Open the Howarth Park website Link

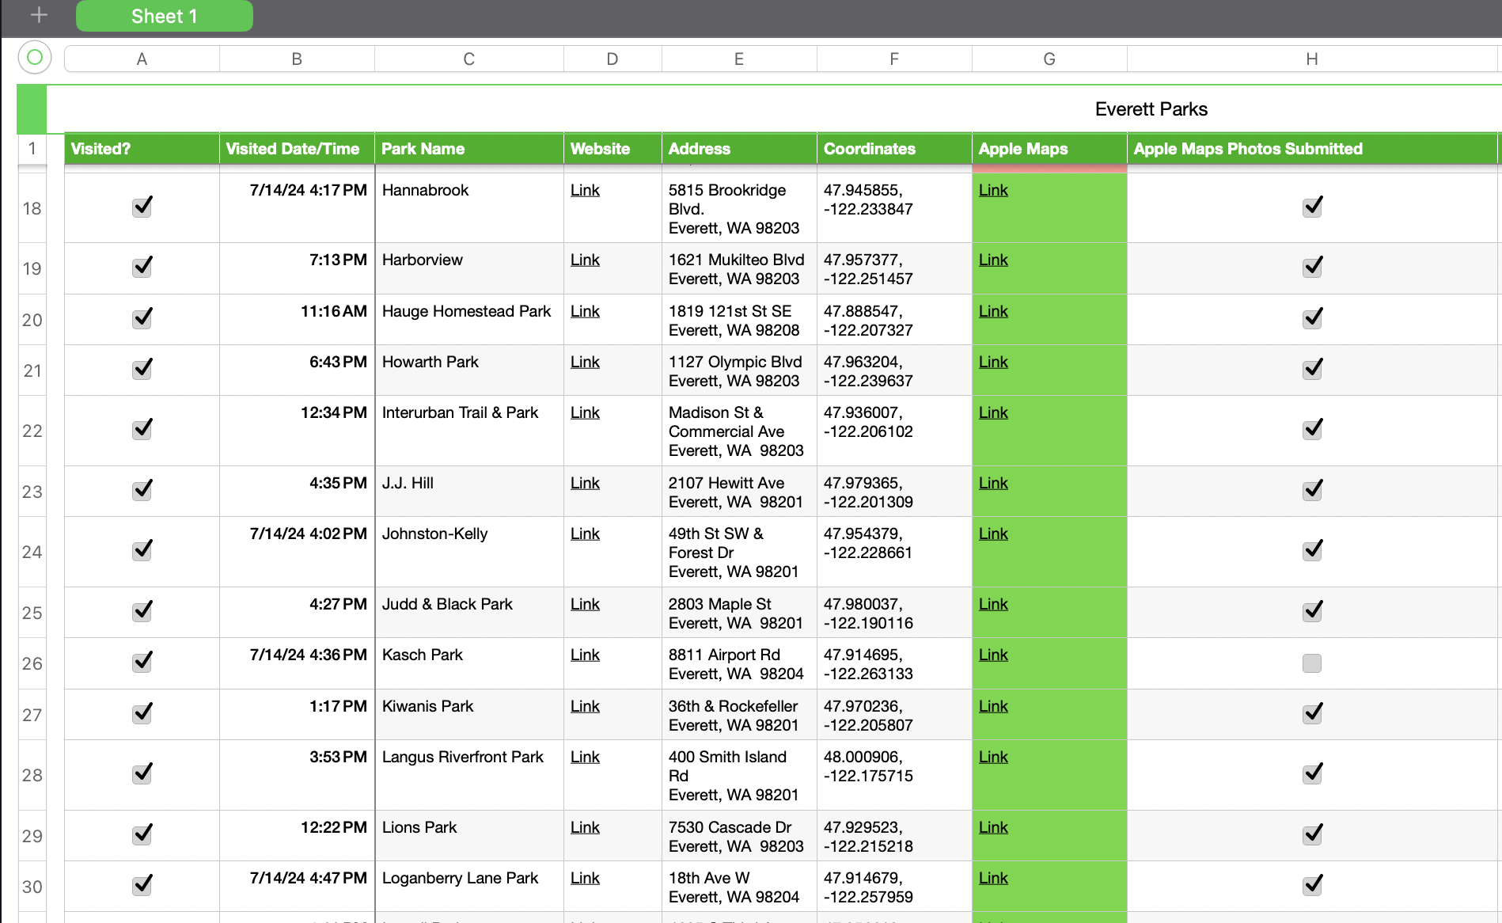click(584, 362)
